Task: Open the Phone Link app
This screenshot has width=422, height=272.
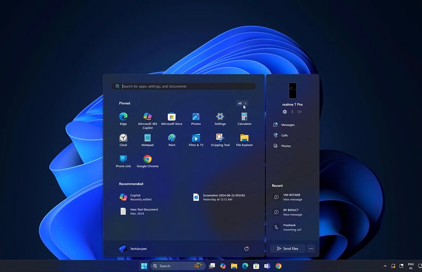Action: 123,161
